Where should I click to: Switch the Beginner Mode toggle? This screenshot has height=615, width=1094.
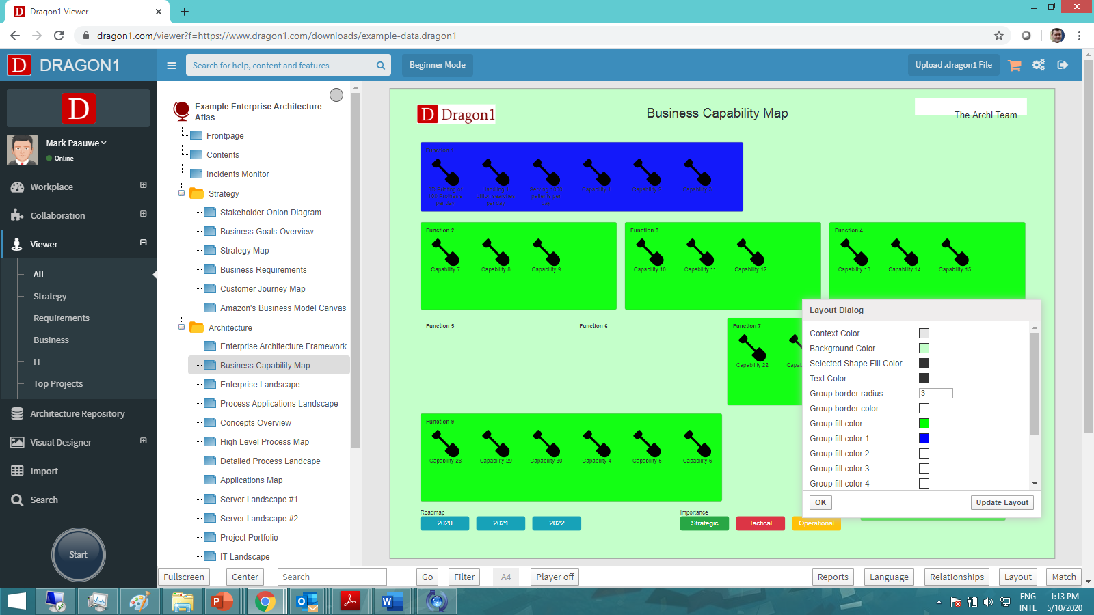(x=437, y=65)
